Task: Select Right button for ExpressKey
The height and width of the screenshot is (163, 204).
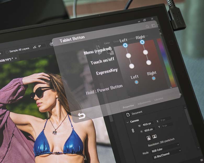Action: (x=149, y=62)
